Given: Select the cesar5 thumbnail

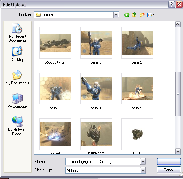Looking at the screenshot, I should click(x=137, y=89).
